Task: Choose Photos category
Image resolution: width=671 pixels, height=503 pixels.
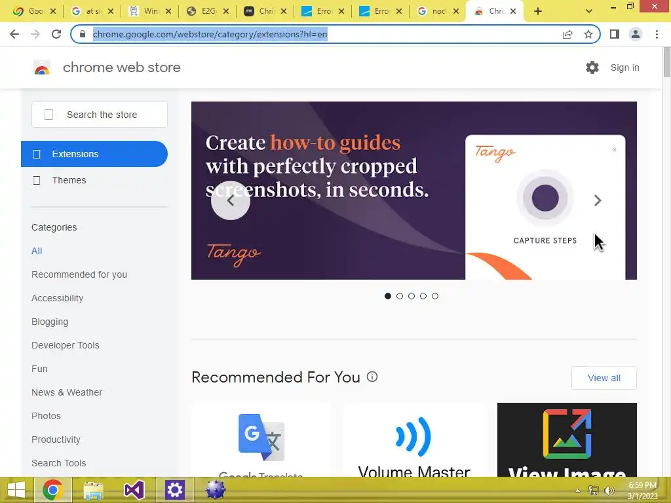Action: point(47,416)
